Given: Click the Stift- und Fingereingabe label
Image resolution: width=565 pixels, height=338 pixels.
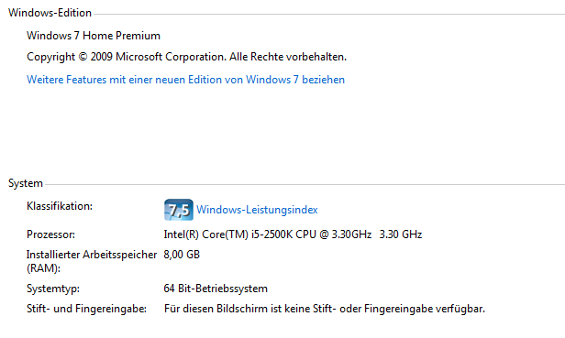Looking at the screenshot, I should [86, 309].
